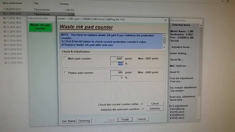
Task: Click the 'Destination : EURO' text
Action: 181,34
